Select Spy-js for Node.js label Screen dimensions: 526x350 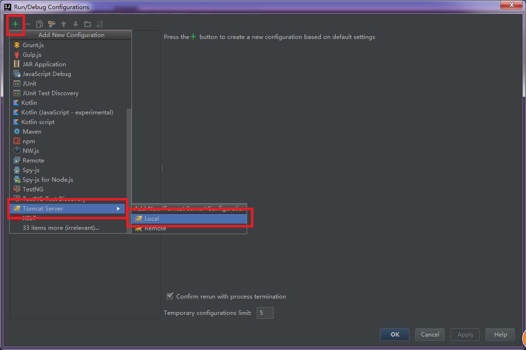(48, 179)
